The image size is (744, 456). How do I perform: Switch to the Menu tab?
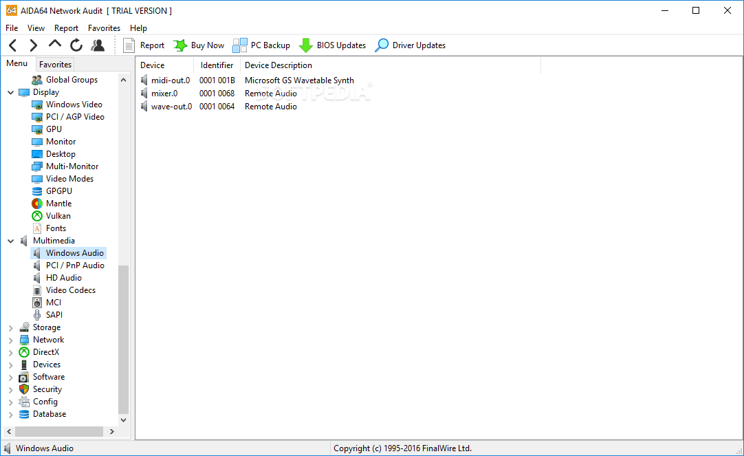[17, 63]
